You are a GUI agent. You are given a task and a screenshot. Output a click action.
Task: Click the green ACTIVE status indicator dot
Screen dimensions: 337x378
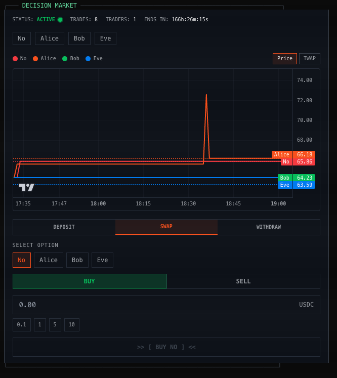pos(60,20)
